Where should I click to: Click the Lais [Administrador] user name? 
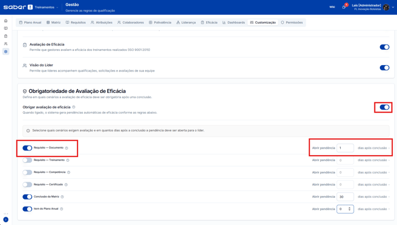(366, 5)
